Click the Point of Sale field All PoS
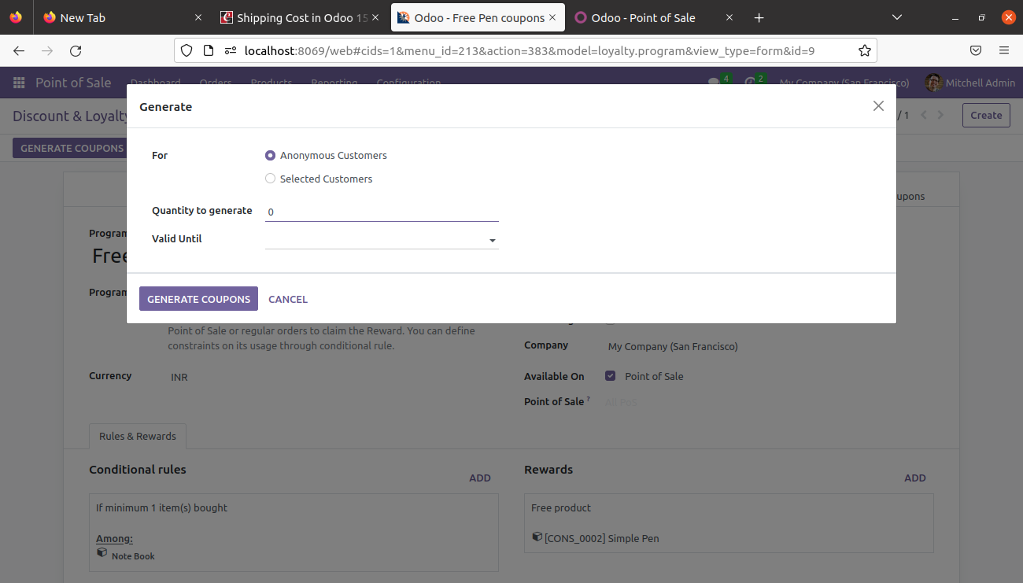 [621, 402]
